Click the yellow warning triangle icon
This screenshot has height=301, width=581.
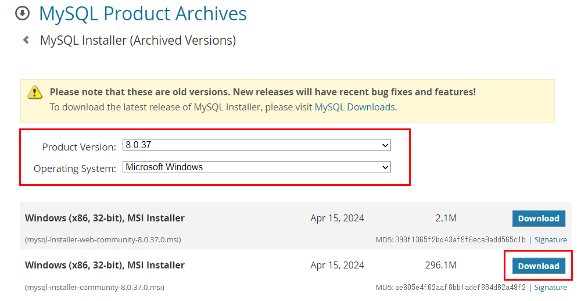[x=34, y=92]
